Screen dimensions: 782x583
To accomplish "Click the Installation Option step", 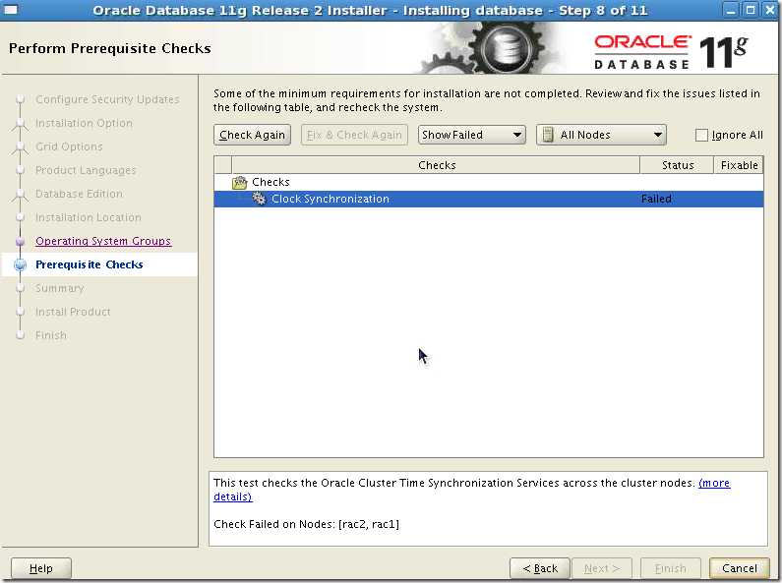I will (84, 123).
